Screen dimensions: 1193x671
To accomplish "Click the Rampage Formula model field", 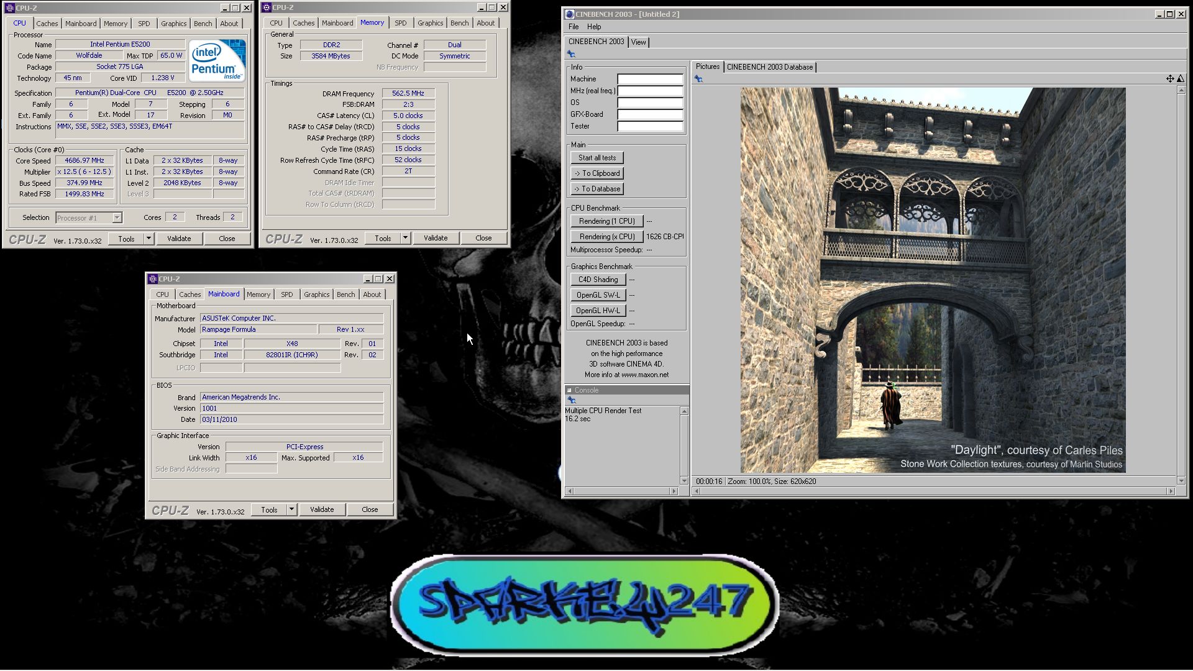I will point(258,330).
